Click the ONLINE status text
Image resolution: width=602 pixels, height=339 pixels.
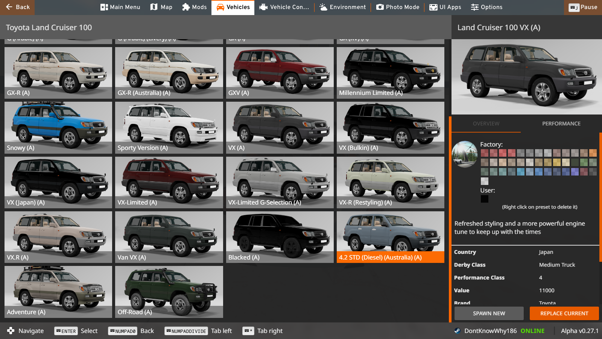[532, 331]
